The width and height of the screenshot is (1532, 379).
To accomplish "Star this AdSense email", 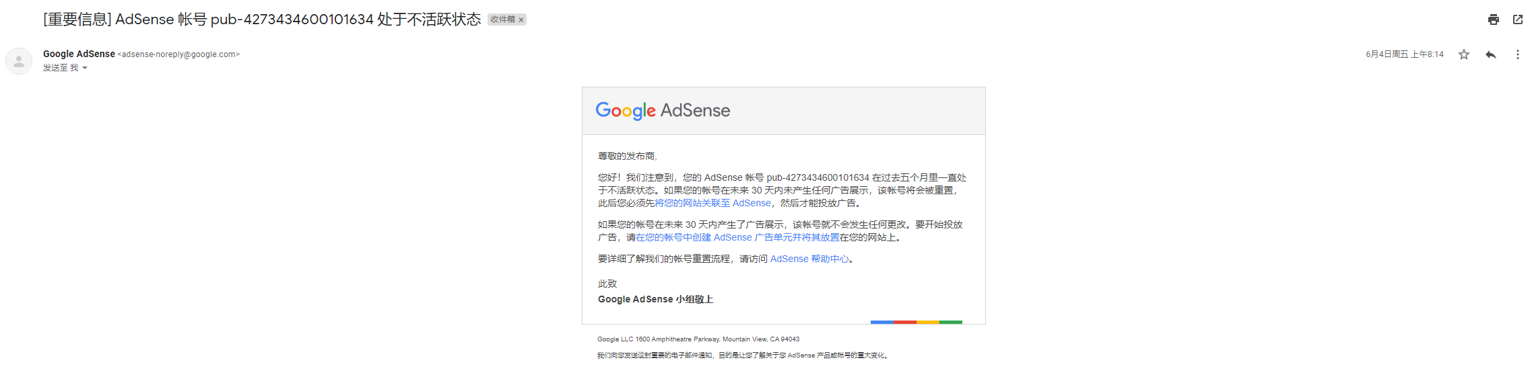I will [x=1463, y=54].
